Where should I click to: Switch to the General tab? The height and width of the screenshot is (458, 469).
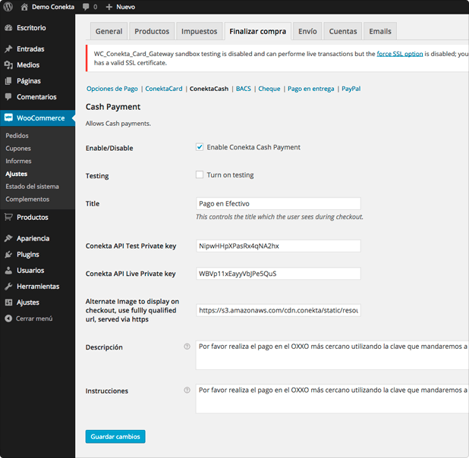click(x=109, y=31)
